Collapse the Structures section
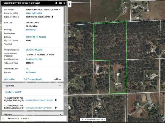Screen dimensions: 165x123 pyautogui.click(x=60, y=86)
